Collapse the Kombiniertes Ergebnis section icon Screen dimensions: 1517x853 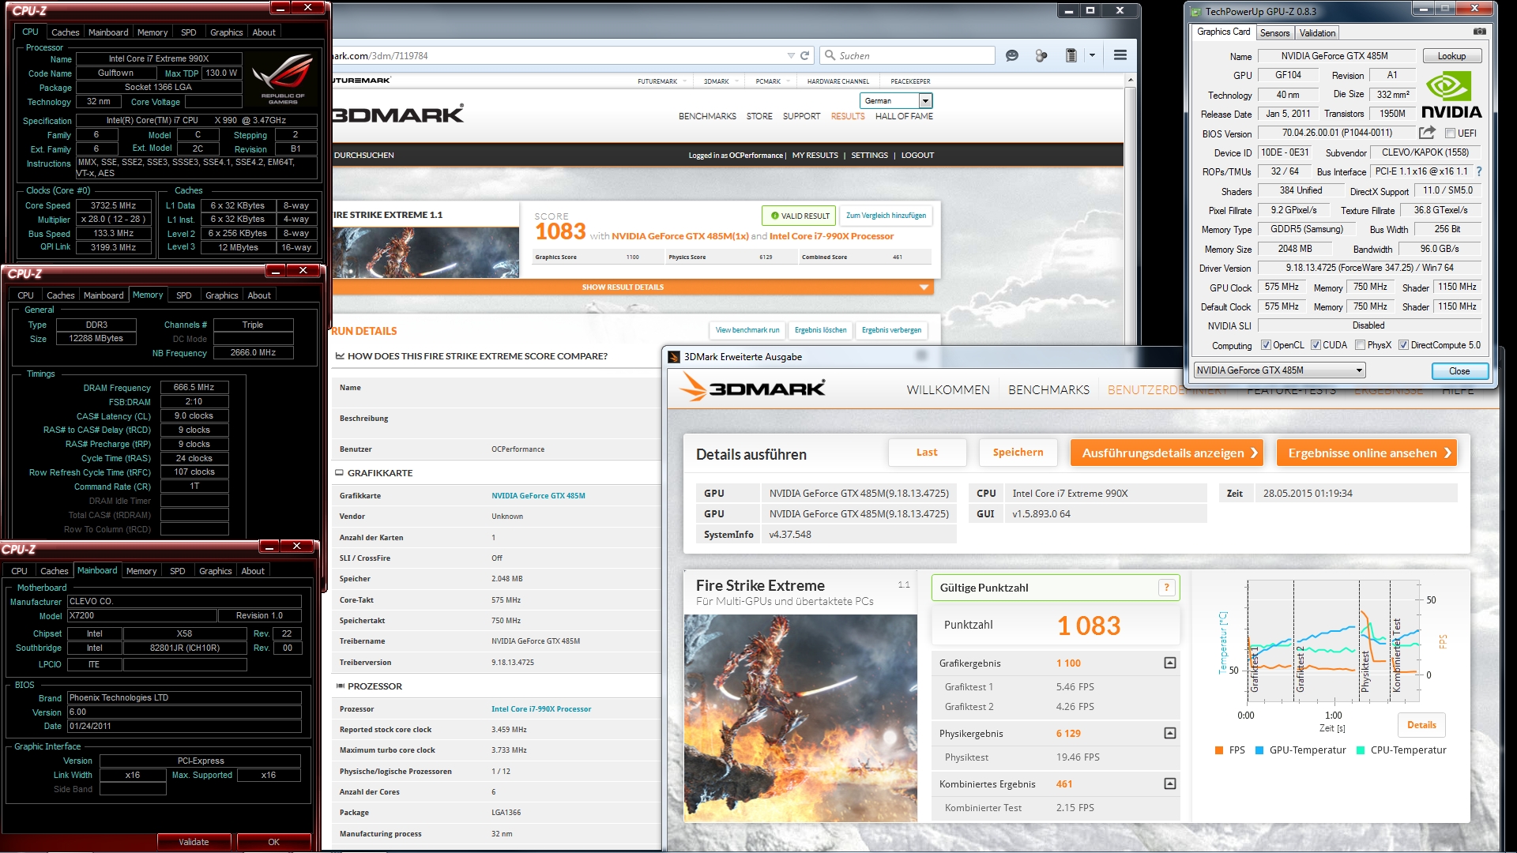point(1170,783)
